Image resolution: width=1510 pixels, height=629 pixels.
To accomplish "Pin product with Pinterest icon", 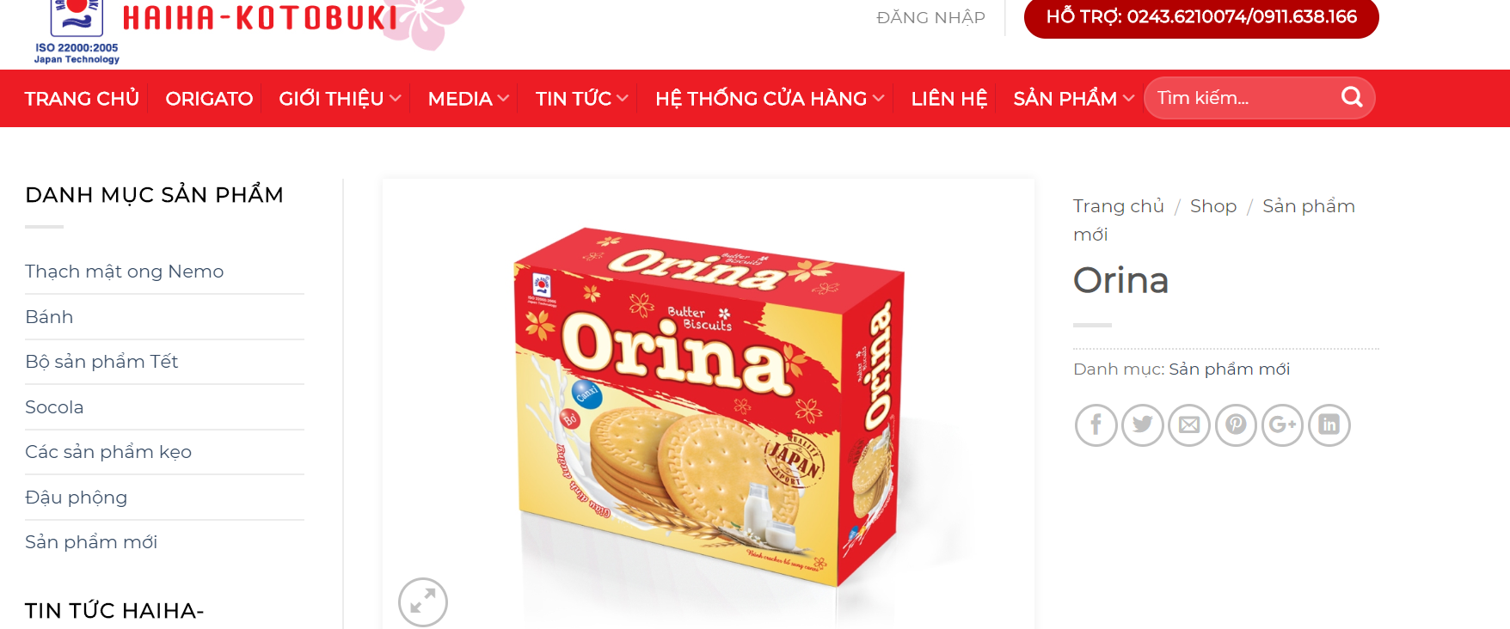I will (1236, 425).
